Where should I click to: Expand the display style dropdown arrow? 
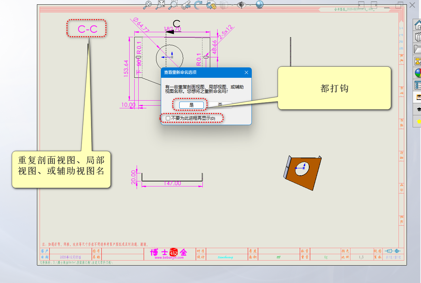(x=232, y=5)
